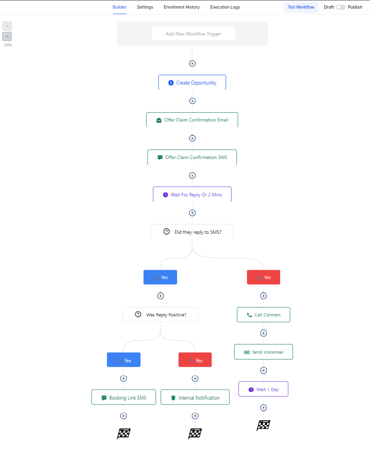Switch to Enrollment History tab
The height and width of the screenshot is (450, 370).
click(x=182, y=7)
